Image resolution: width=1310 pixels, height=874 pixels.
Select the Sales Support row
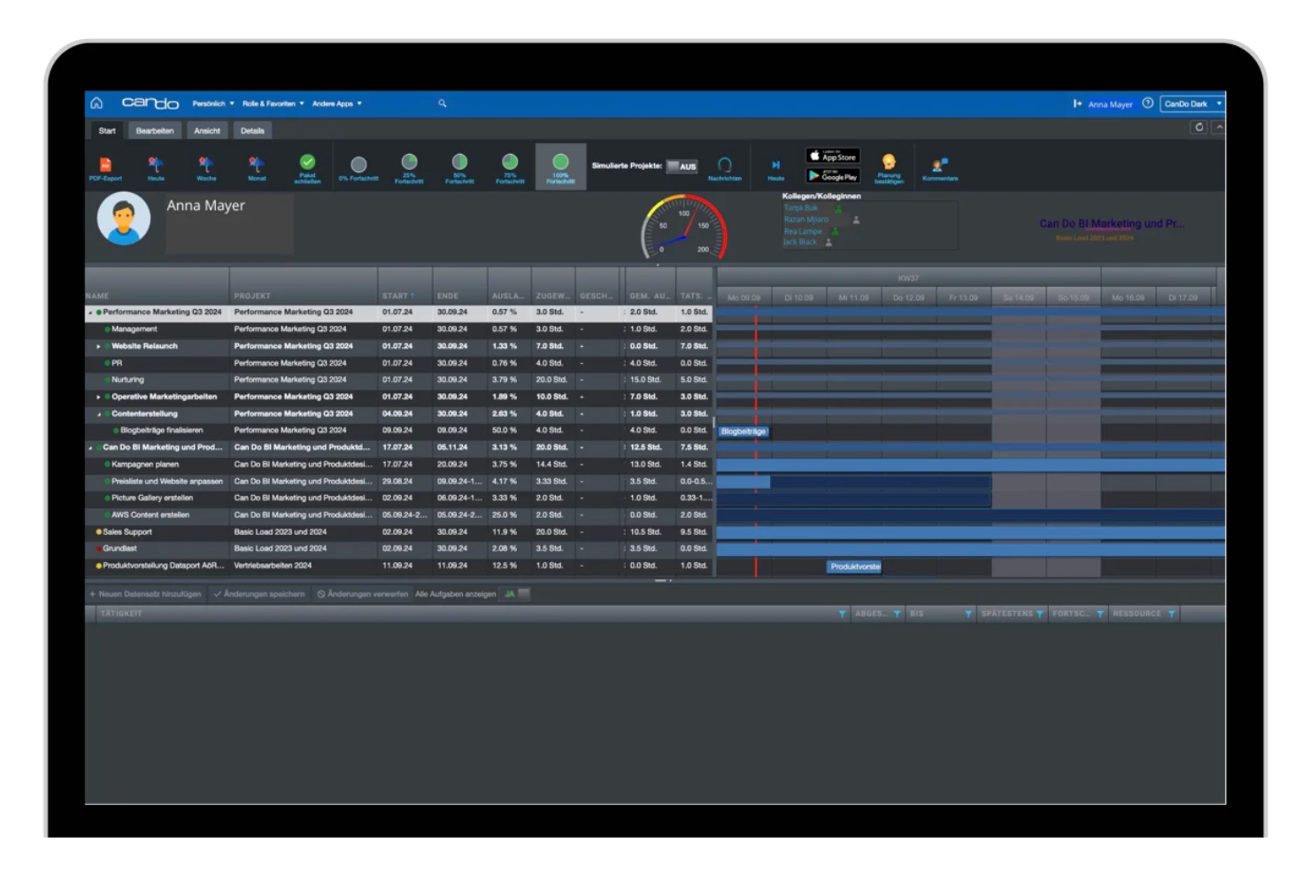click(398, 532)
